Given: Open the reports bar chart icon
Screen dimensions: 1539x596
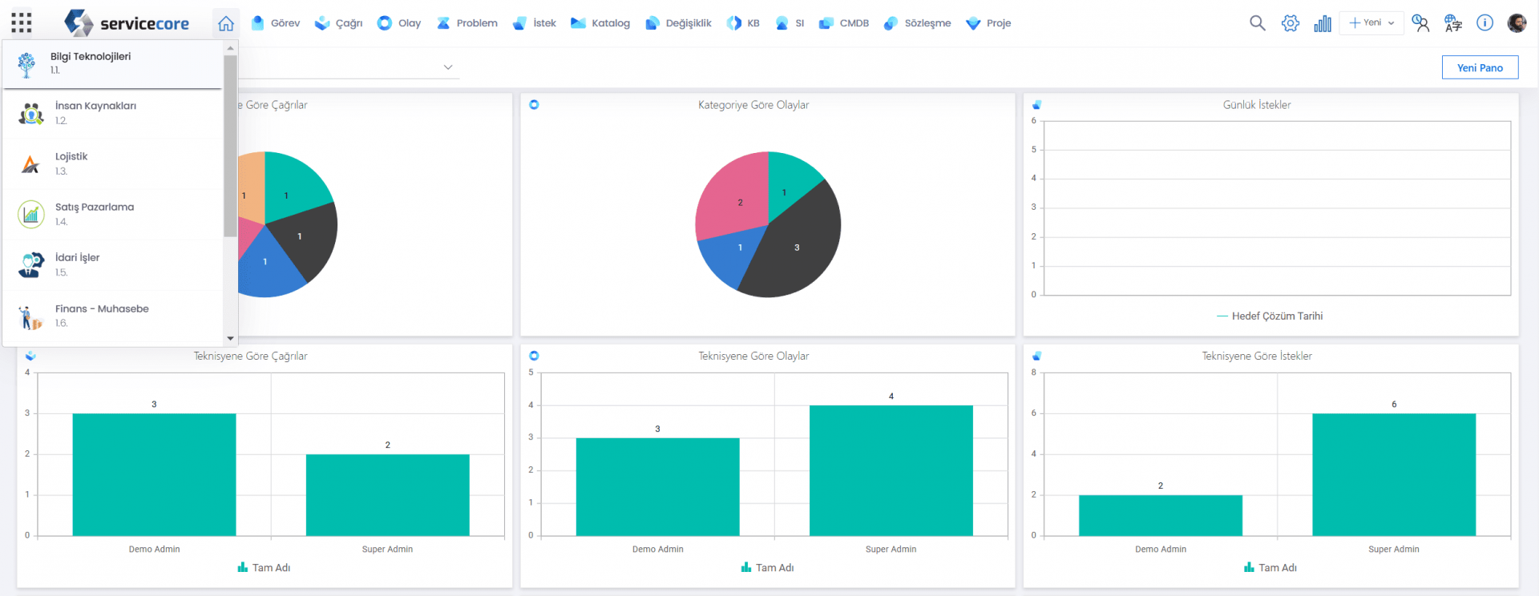Looking at the screenshot, I should (1323, 23).
